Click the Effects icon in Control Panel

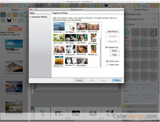(x=153, y=32)
